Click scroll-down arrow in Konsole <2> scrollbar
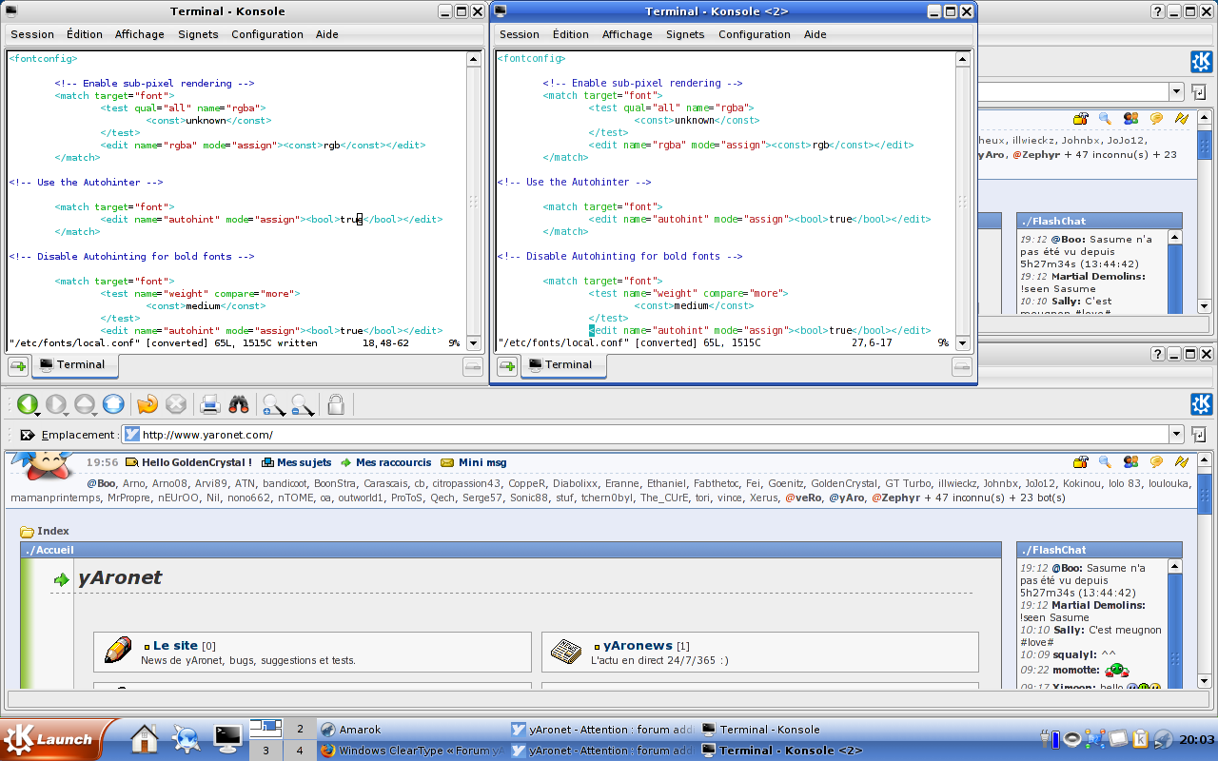This screenshot has height=761, width=1218. [x=961, y=343]
